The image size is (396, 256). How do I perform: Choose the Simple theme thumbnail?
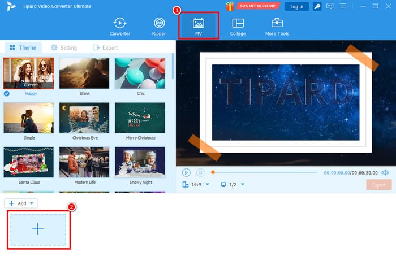pos(28,118)
